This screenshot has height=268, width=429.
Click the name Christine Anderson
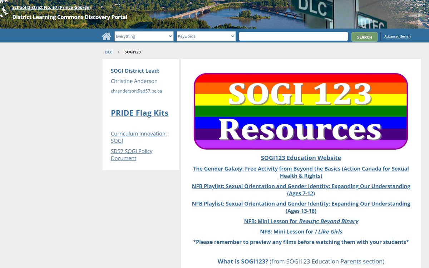click(x=134, y=81)
